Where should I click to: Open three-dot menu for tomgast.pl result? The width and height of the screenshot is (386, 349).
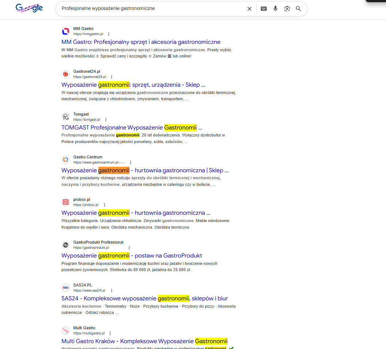tap(106, 120)
